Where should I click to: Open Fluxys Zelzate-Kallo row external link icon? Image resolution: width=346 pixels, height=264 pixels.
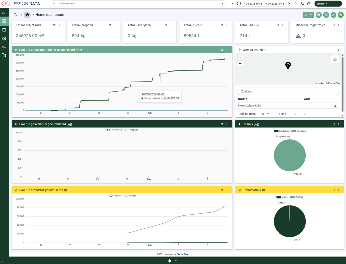(x=335, y=106)
